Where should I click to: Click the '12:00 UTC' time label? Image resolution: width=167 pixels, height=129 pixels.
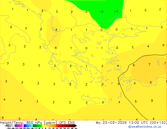pos(139,123)
